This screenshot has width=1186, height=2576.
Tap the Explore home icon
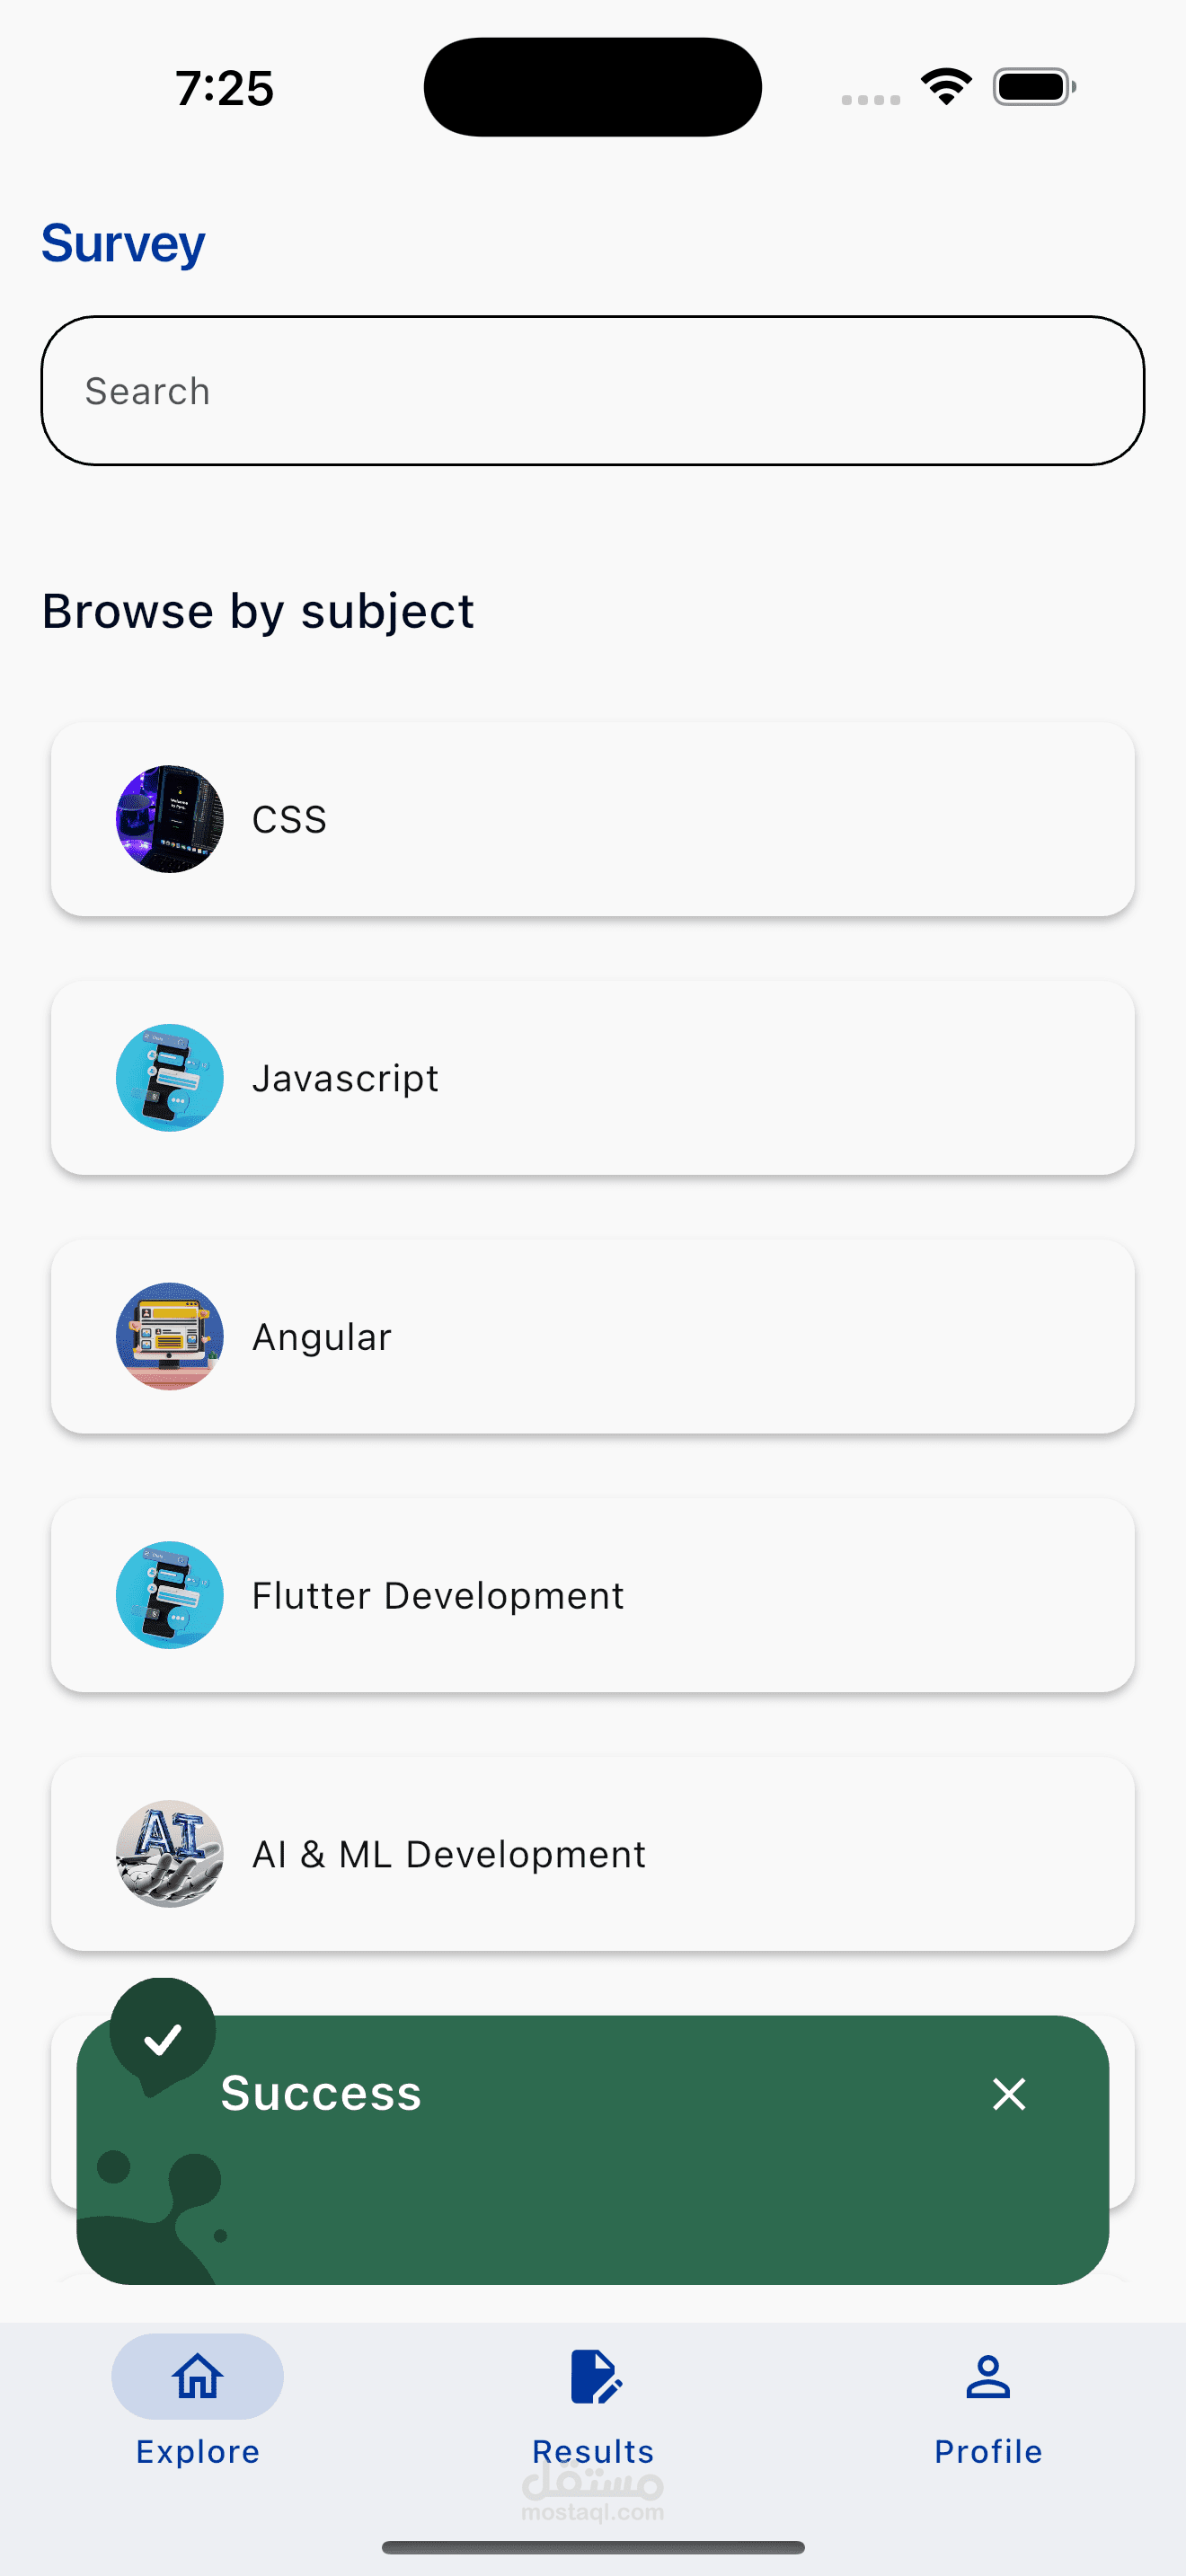[197, 2376]
